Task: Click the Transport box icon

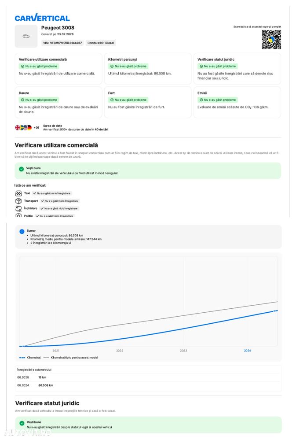Action: (x=18, y=201)
